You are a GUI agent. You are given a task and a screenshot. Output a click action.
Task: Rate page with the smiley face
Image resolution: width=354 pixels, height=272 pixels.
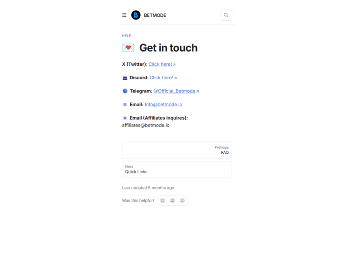click(162, 200)
